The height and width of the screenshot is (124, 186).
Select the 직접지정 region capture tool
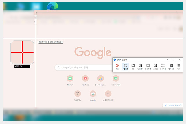[125, 67]
